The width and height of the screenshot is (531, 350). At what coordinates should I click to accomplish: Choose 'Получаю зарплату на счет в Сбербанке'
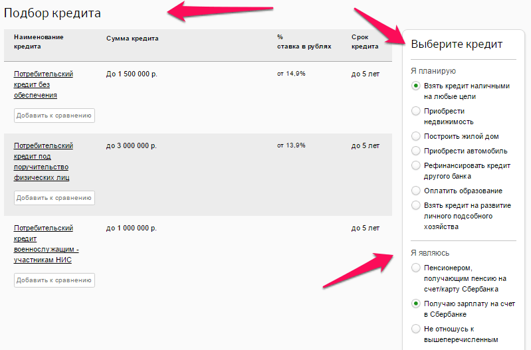coord(416,304)
